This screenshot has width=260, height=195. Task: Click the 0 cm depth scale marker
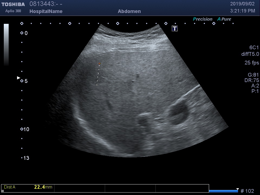tap(22, 33)
